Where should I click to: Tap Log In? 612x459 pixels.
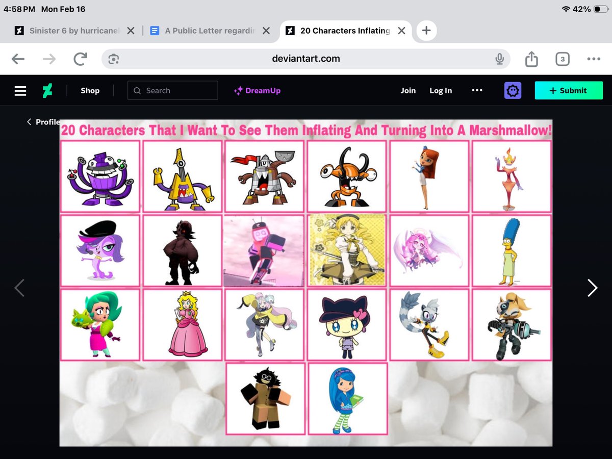(441, 91)
